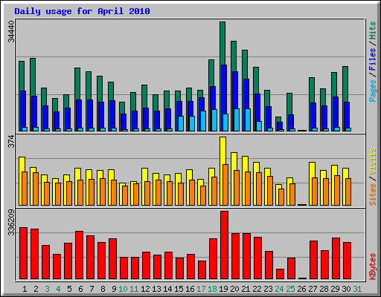Click day label 7 on the x-axis
The height and width of the screenshot is (297, 381).
coord(92,289)
